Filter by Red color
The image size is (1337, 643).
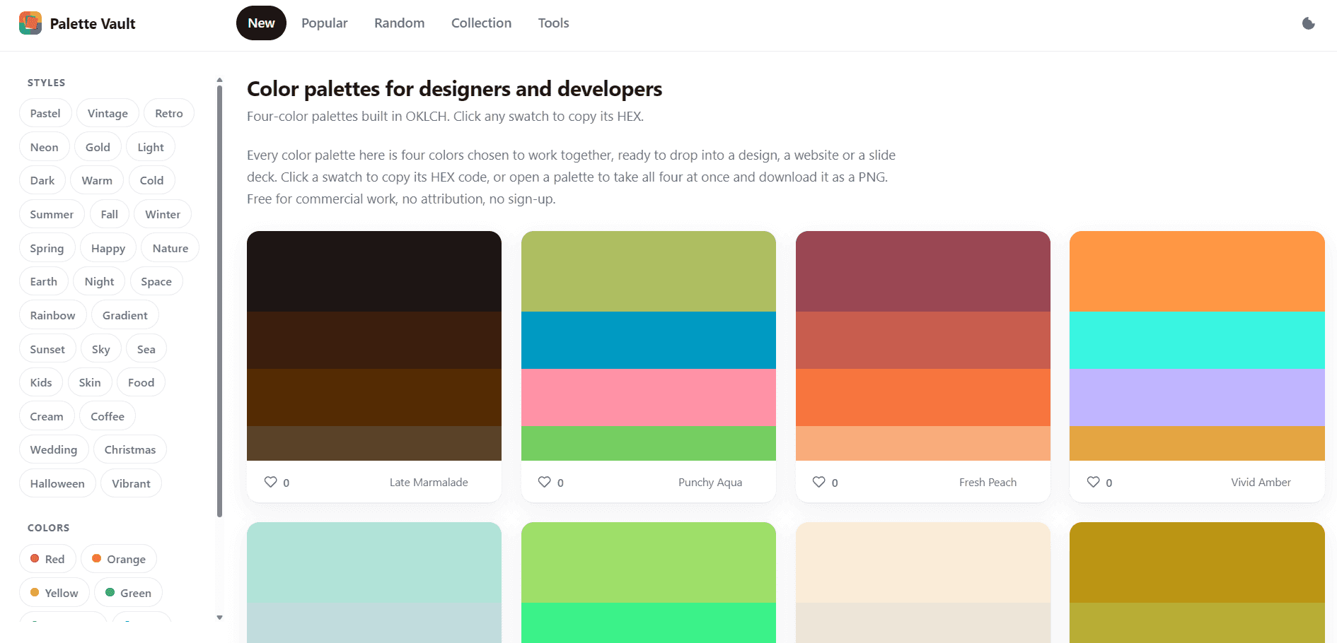(47, 559)
